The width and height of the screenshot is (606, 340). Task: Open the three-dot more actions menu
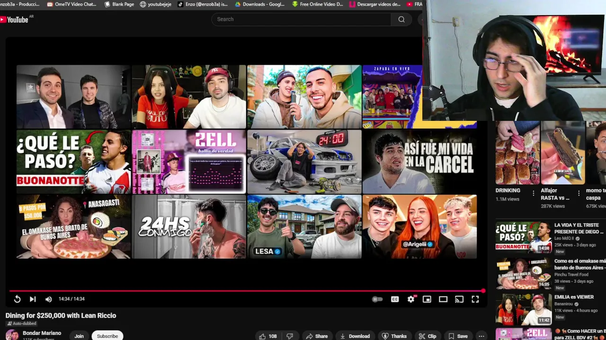click(x=481, y=336)
